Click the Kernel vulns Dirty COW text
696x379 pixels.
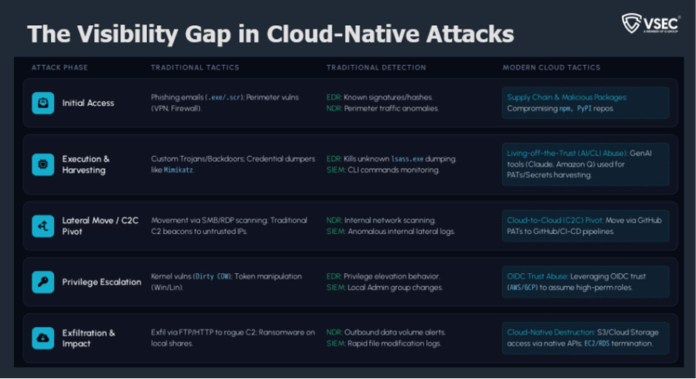pos(226,281)
